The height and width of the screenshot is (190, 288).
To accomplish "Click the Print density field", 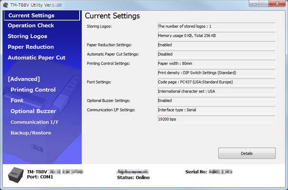I will click(x=216, y=73).
